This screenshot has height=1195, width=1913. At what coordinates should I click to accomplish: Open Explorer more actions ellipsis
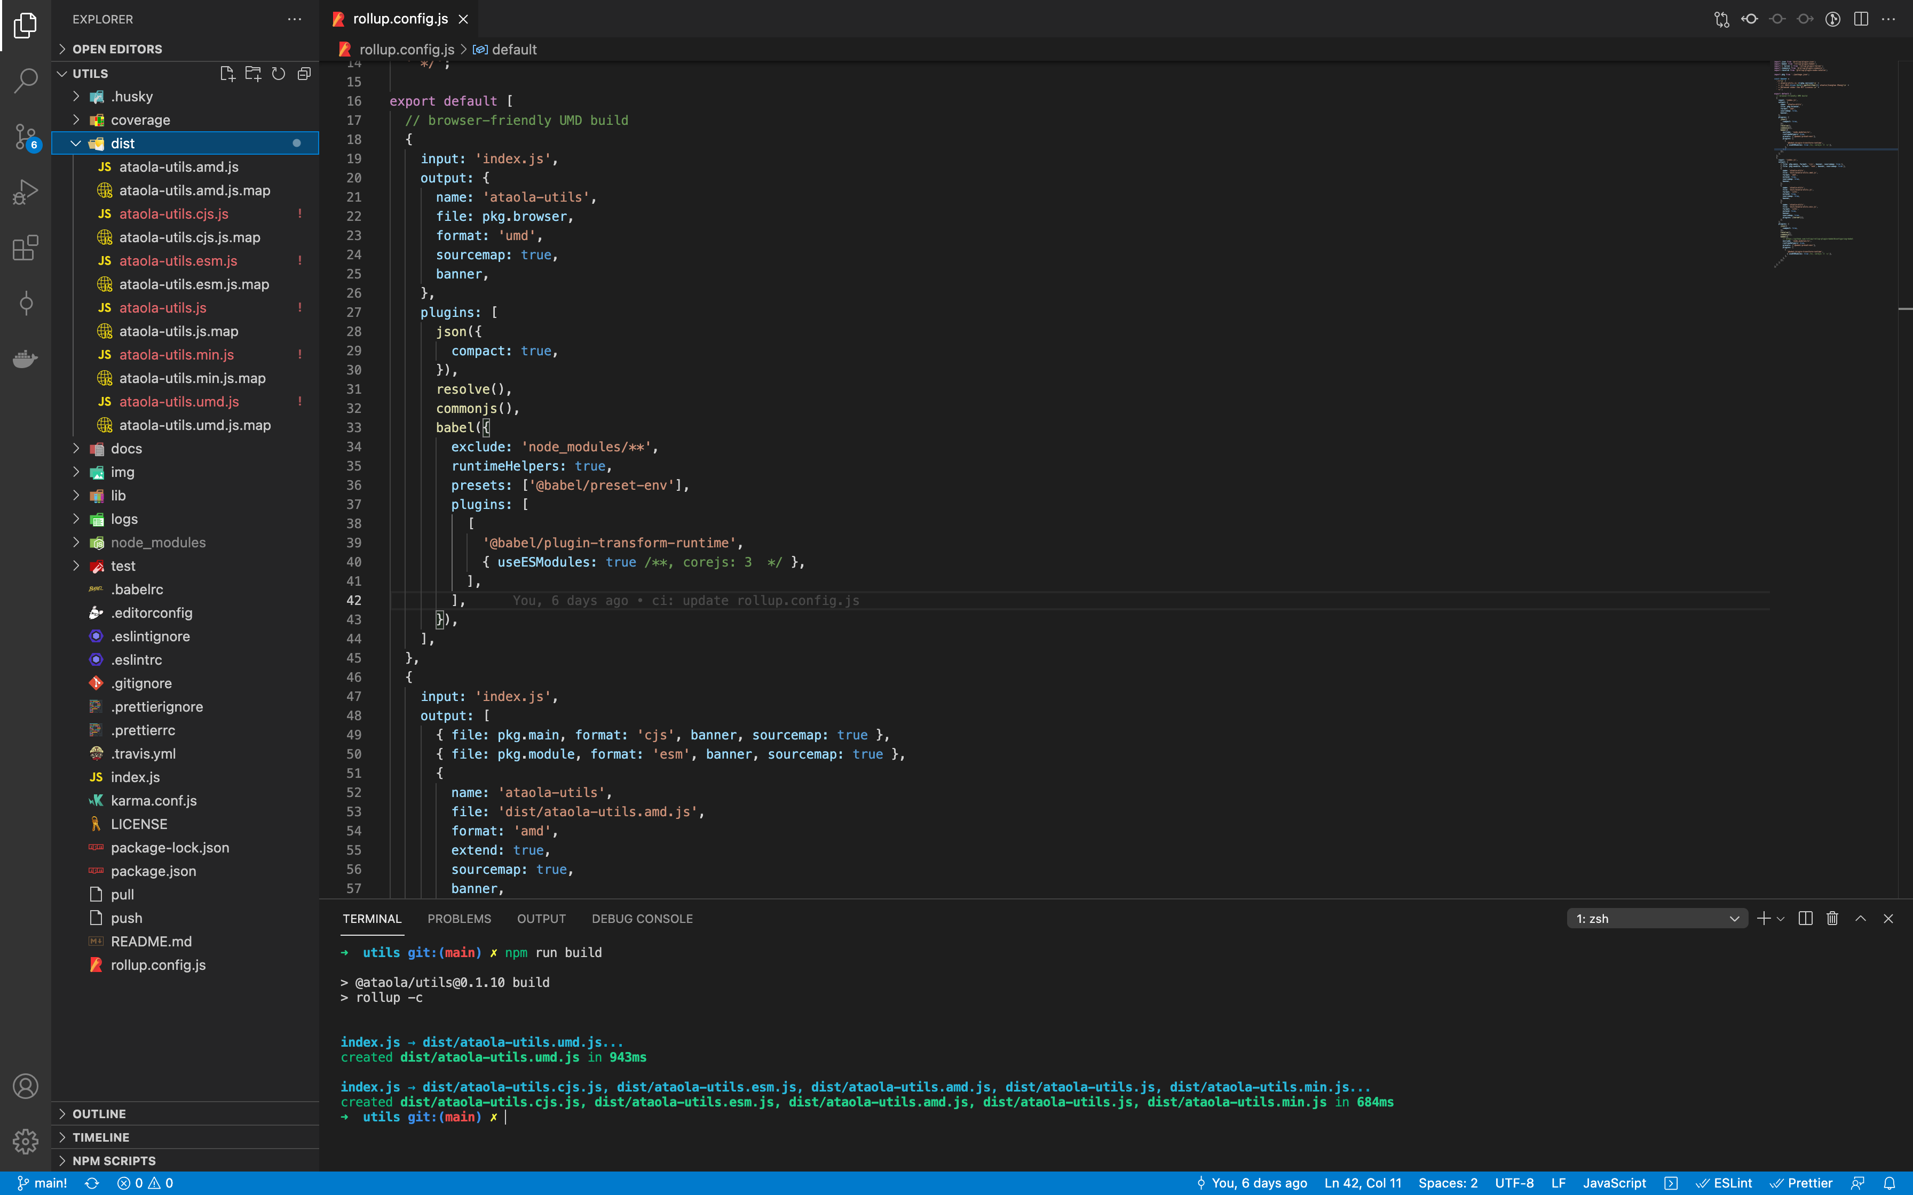click(295, 19)
